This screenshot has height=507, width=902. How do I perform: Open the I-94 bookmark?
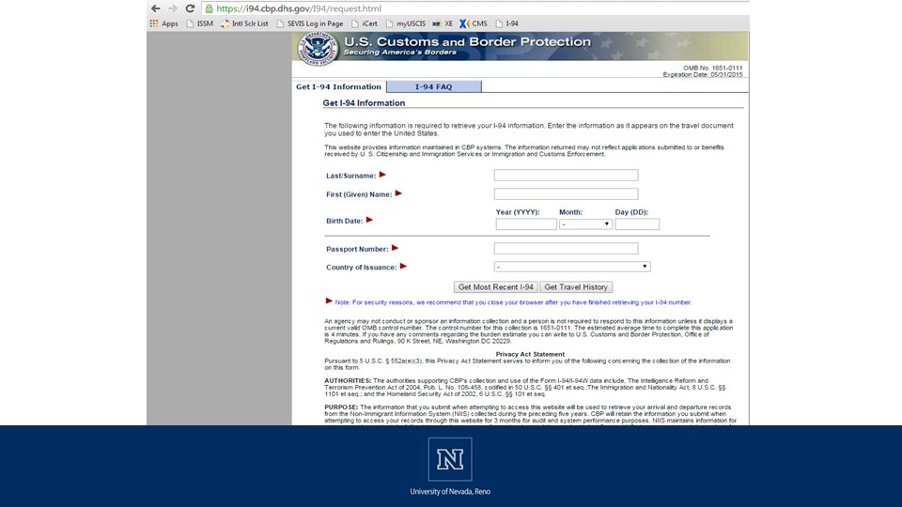click(x=506, y=23)
